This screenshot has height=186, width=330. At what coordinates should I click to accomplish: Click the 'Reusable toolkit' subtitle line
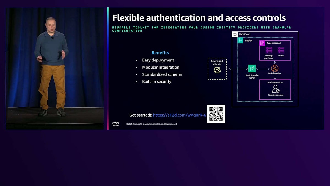[202, 29]
